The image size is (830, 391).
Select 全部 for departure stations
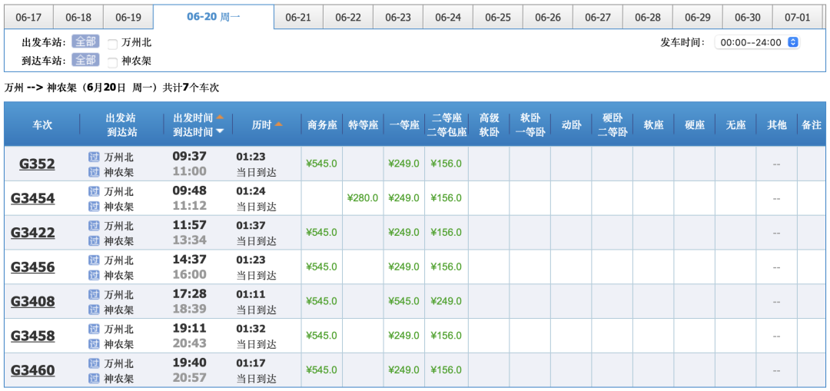pos(85,42)
